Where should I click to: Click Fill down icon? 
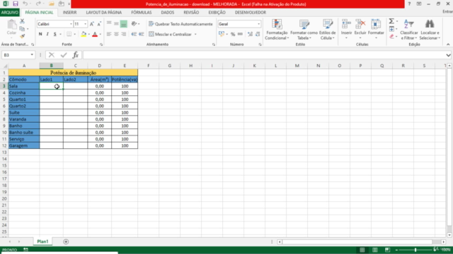(391, 29)
